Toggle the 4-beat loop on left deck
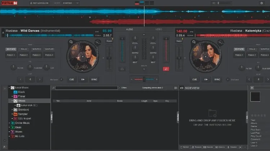 point(30,80)
